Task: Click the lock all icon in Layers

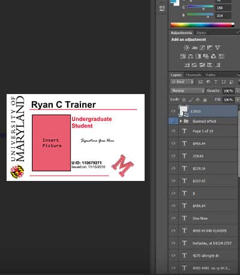Action: pos(205,99)
